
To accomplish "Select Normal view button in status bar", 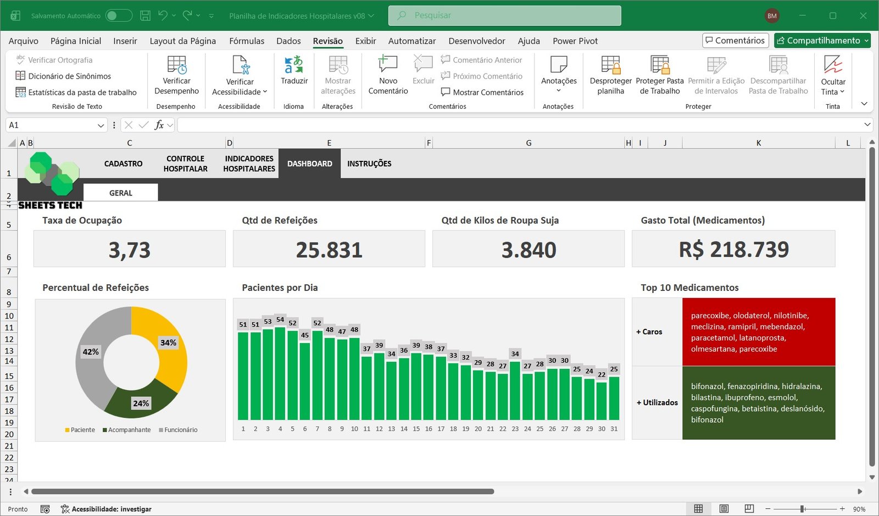I will pyautogui.click(x=698, y=509).
